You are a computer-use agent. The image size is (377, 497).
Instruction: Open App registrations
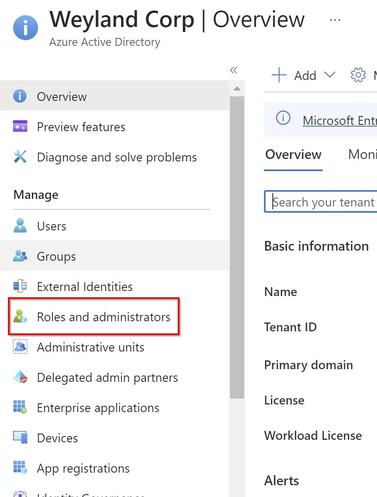pyautogui.click(x=114, y=468)
